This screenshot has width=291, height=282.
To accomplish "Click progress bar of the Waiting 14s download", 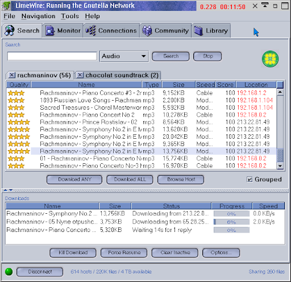I will point(231,230).
